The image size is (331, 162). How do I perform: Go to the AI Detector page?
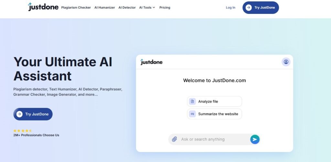127,8
